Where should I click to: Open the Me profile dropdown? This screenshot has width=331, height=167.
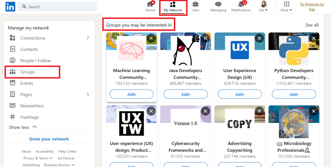click(263, 6)
